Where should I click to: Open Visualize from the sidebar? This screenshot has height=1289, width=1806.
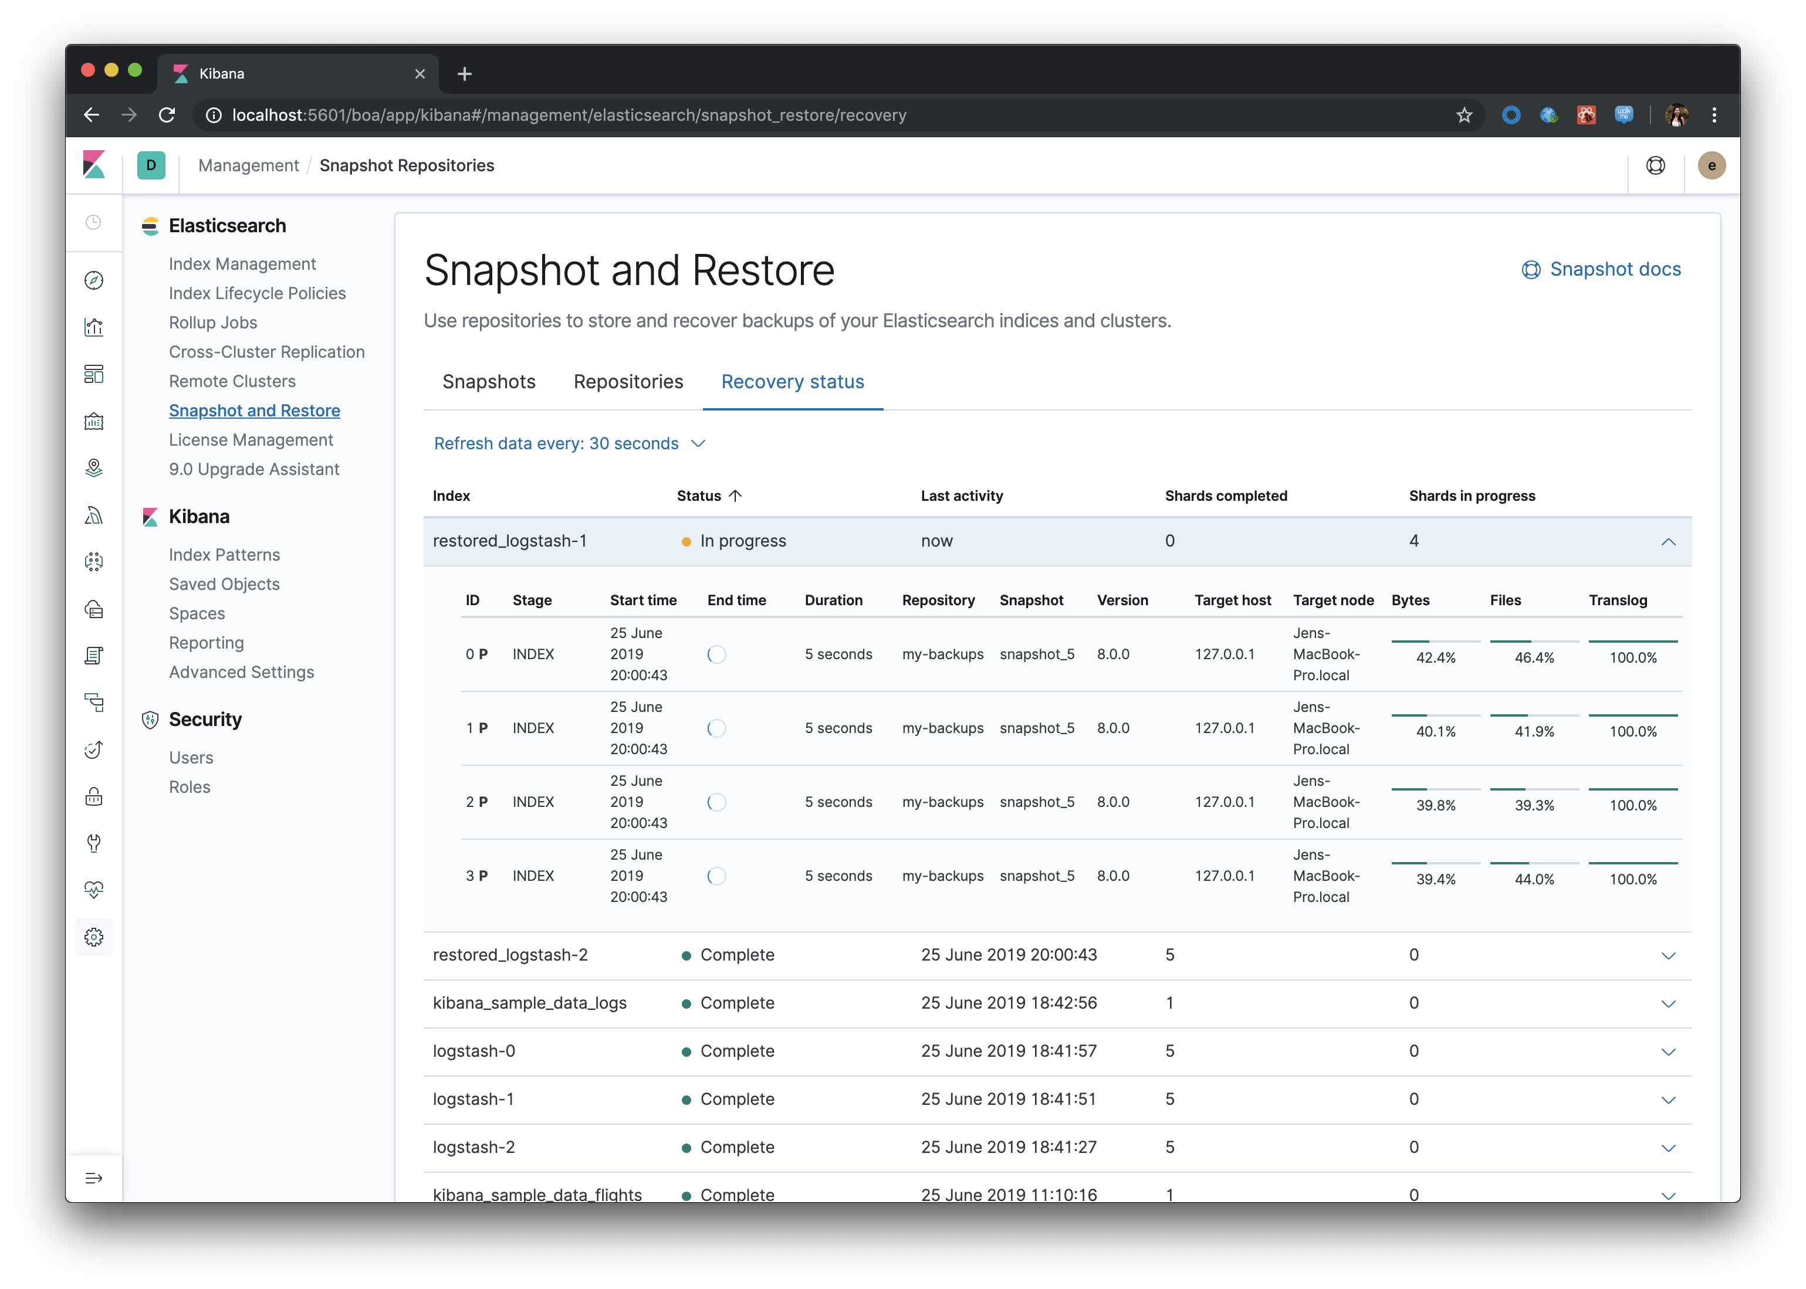94,327
